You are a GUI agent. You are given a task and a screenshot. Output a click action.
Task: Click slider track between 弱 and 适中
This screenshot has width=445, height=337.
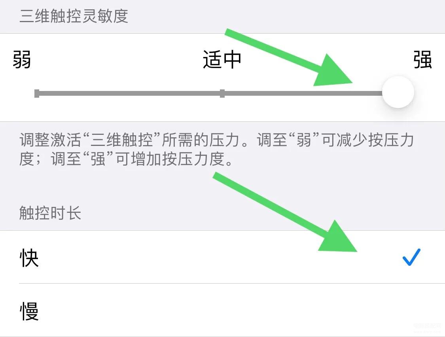pyautogui.click(x=129, y=93)
